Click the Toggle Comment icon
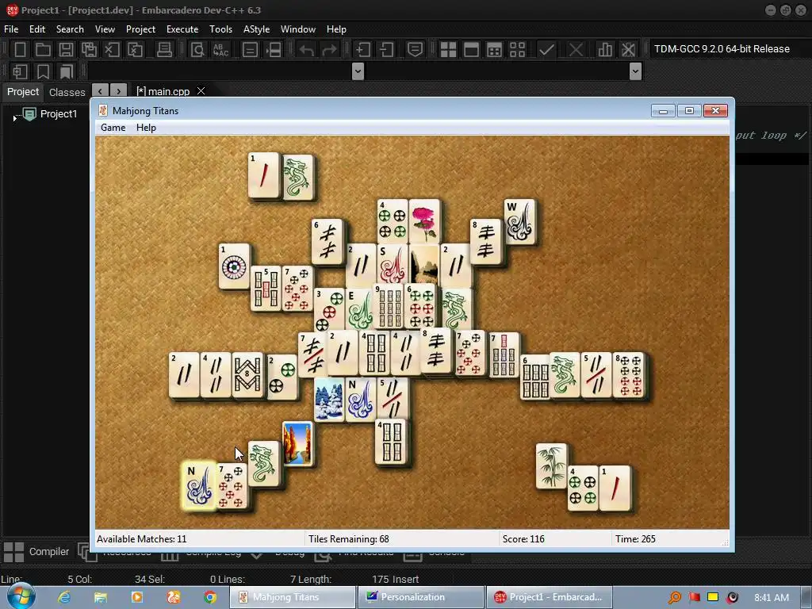812x609 pixels. point(415,49)
